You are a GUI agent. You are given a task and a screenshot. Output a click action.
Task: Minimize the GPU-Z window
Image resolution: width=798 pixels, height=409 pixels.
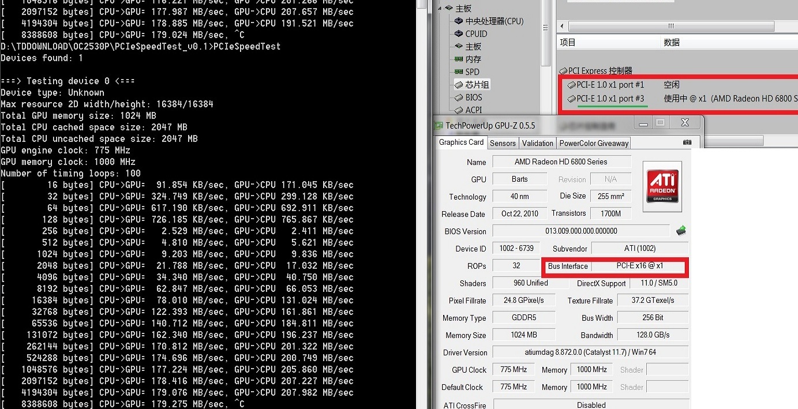[643, 123]
